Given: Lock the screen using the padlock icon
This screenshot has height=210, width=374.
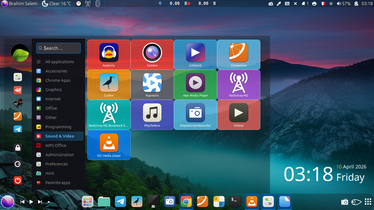Looking at the screenshot, I should [18, 148].
